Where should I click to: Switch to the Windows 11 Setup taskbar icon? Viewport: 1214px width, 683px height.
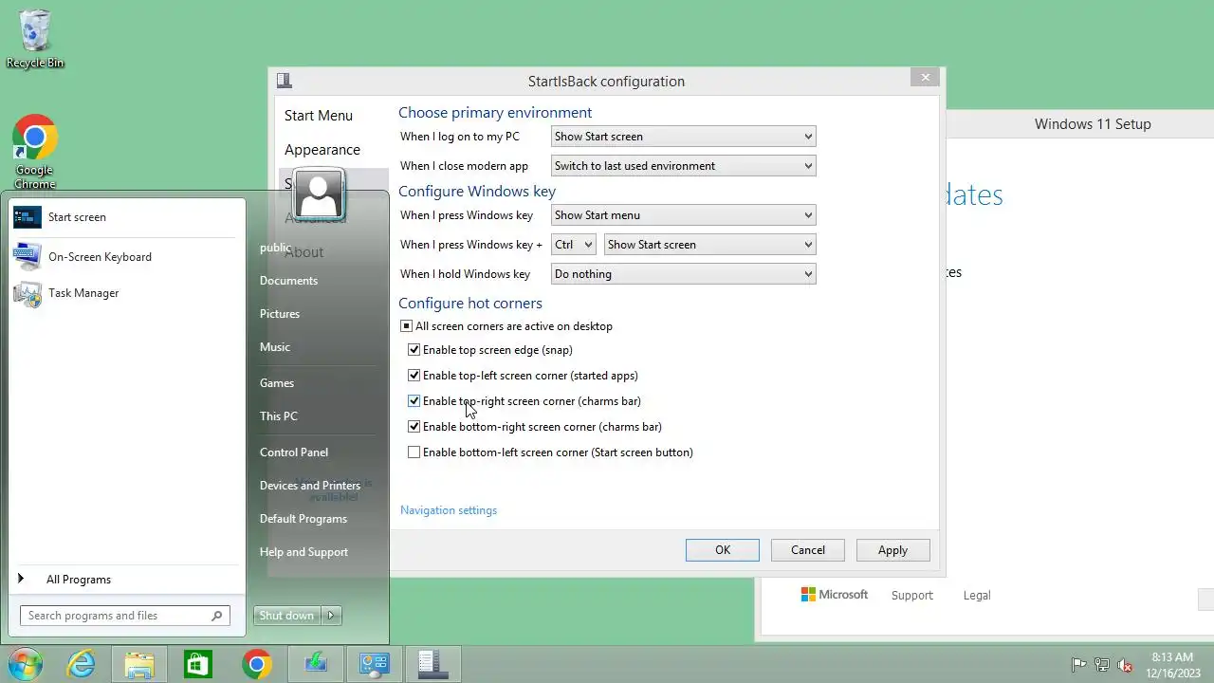(315, 664)
